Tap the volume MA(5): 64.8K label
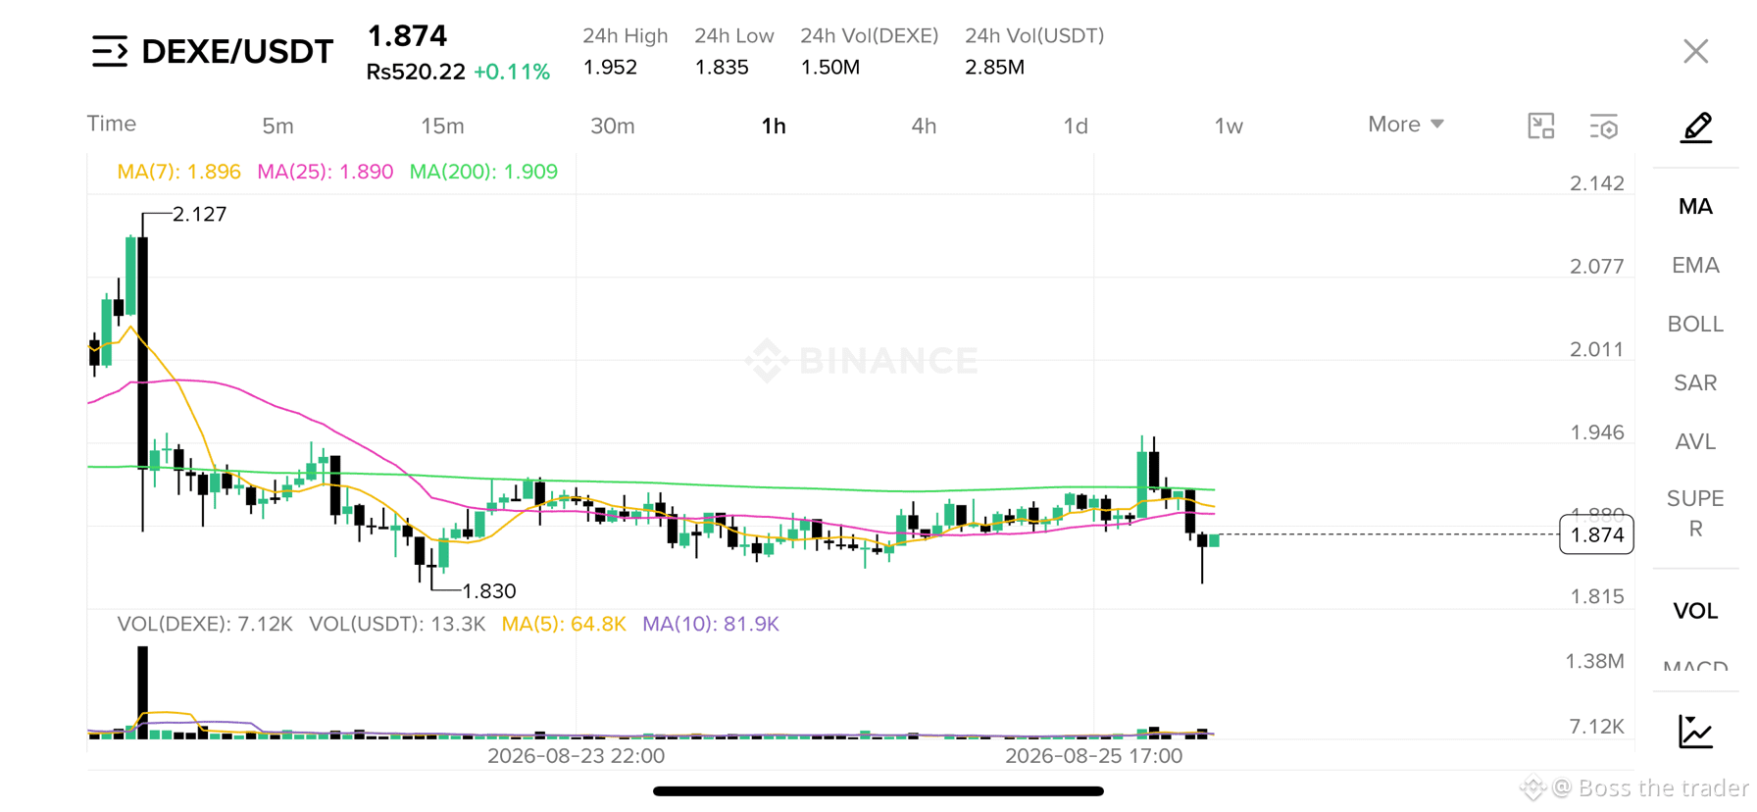The height and width of the screenshot is (812, 1757). point(564,624)
